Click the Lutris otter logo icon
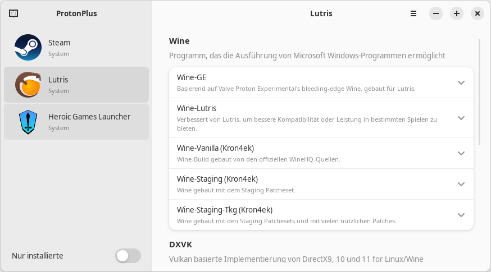491x272 pixels. [28, 85]
